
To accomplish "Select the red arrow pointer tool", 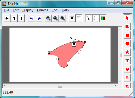I will [127, 18].
